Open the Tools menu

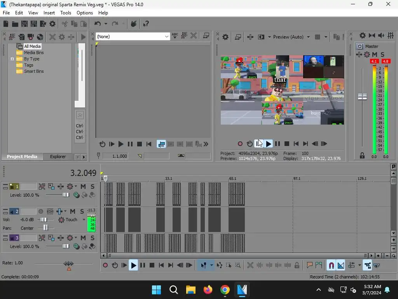65,13
